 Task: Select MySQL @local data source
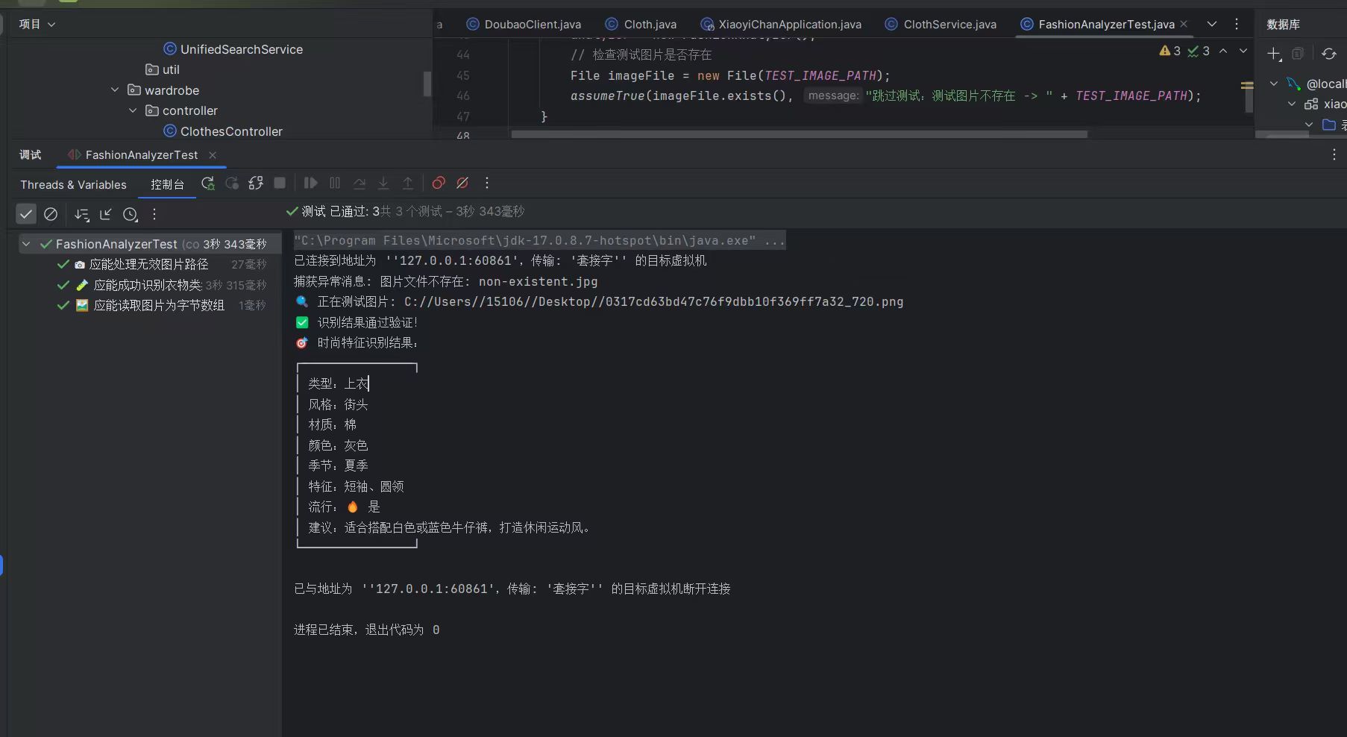tap(1317, 84)
